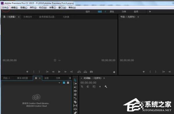Step forward one frame in source monitor

[66, 72]
